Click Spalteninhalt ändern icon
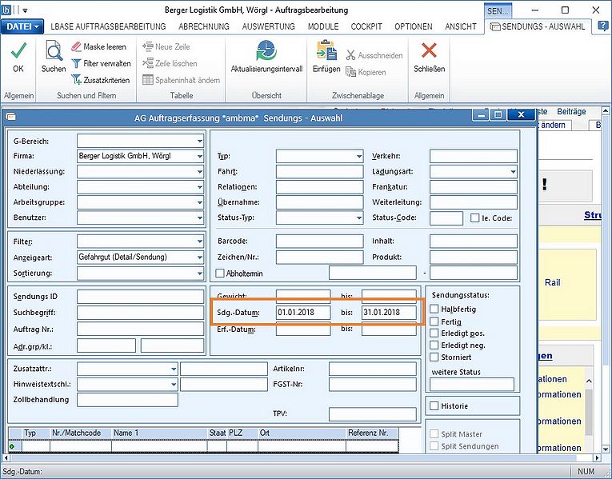612x479 pixels. [148, 80]
